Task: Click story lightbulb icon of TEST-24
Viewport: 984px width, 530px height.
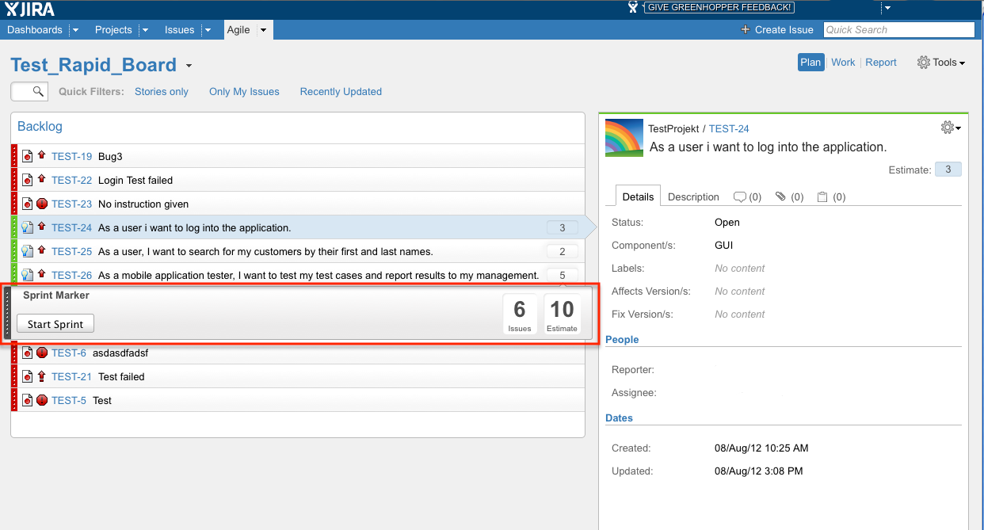Action: click(27, 227)
